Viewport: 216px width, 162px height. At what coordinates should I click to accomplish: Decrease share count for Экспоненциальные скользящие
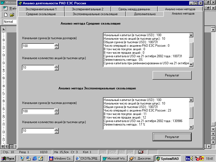point(56,132)
